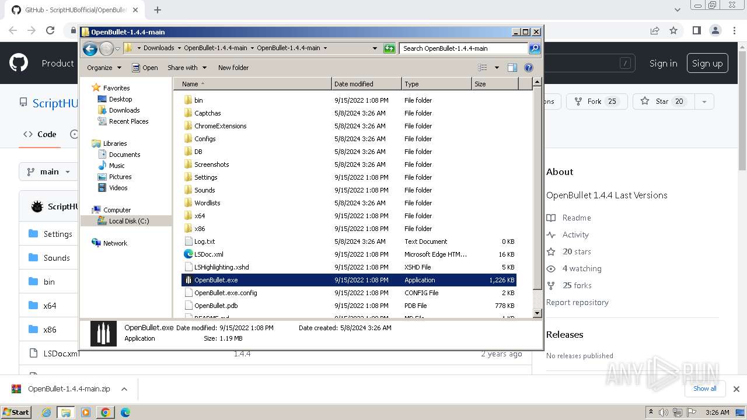Click the Sign up button
Viewport: 747px width, 420px height.
point(707,64)
